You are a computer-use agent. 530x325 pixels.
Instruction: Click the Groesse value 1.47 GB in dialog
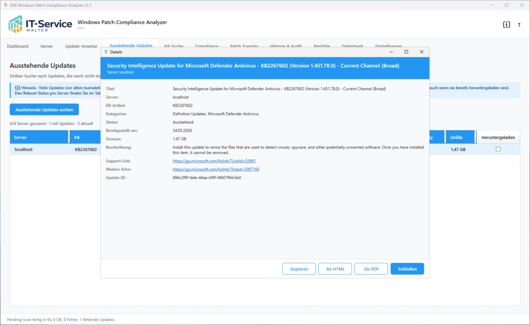point(180,139)
